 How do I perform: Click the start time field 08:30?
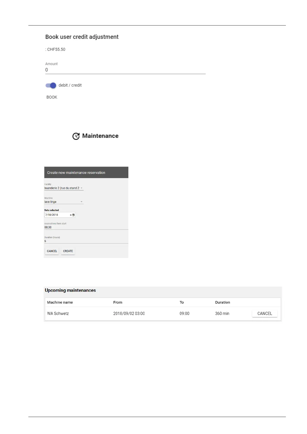coord(86,227)
